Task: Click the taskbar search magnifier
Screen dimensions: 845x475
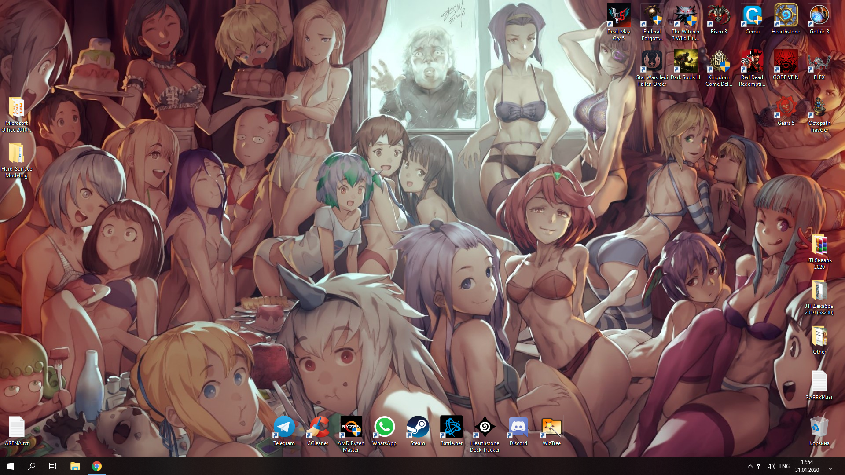Action: [x=32, y=466]
